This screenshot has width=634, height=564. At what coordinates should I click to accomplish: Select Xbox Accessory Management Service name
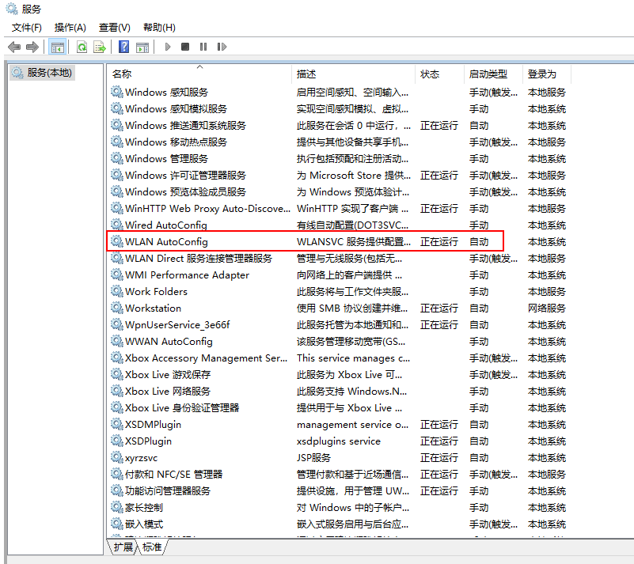207,358
